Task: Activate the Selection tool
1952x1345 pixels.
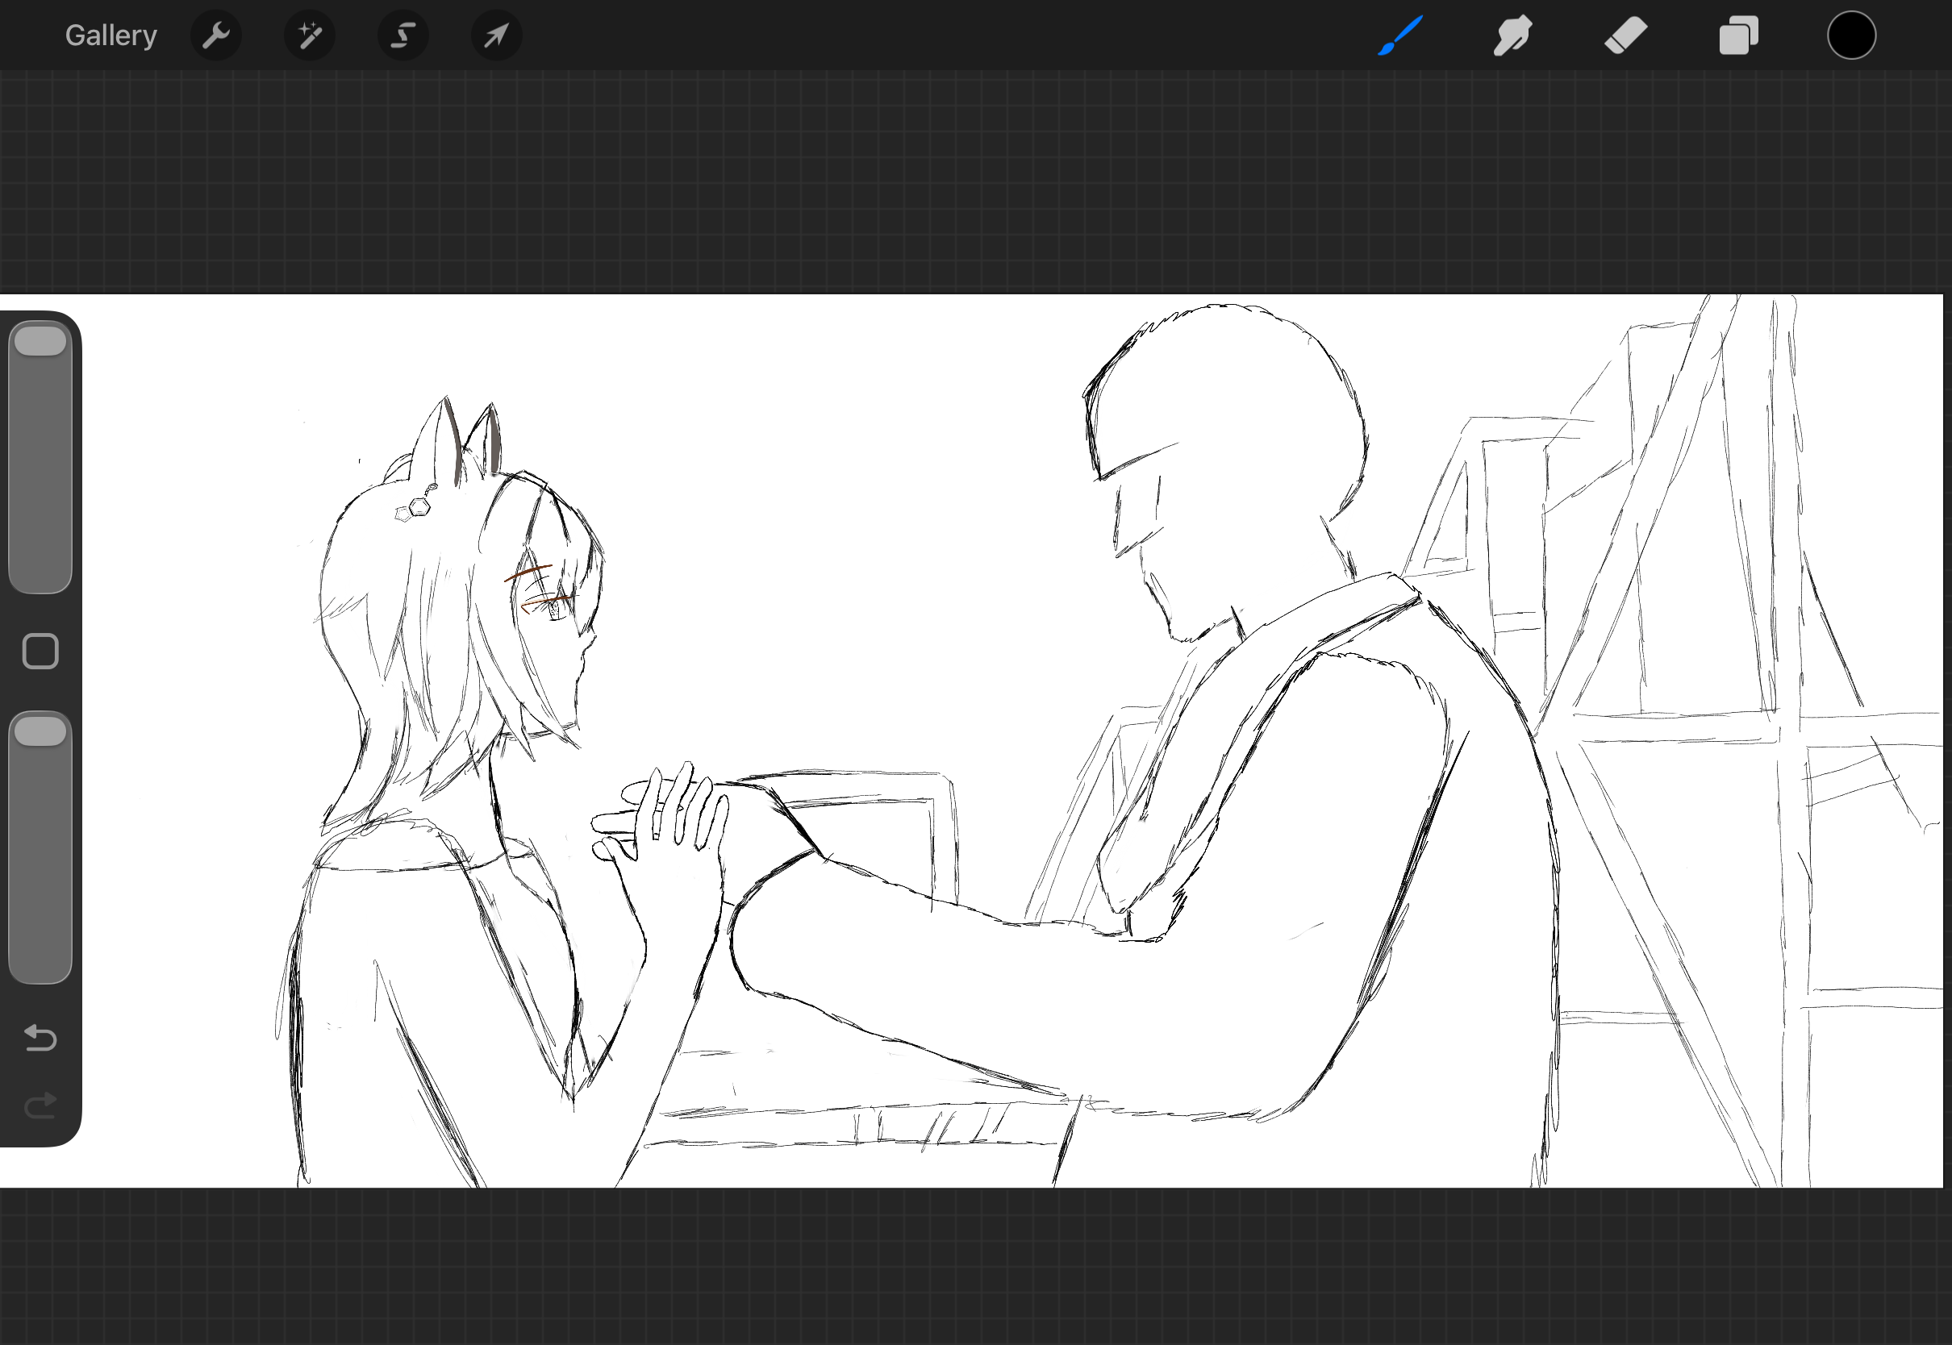Action: 402,35
